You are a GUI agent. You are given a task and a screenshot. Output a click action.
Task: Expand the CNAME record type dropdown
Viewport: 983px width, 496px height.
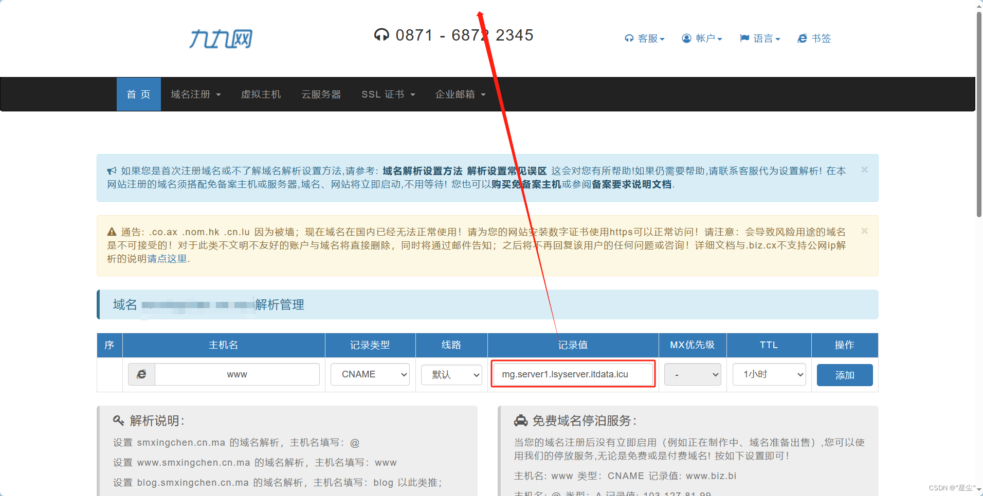(370, 374)
